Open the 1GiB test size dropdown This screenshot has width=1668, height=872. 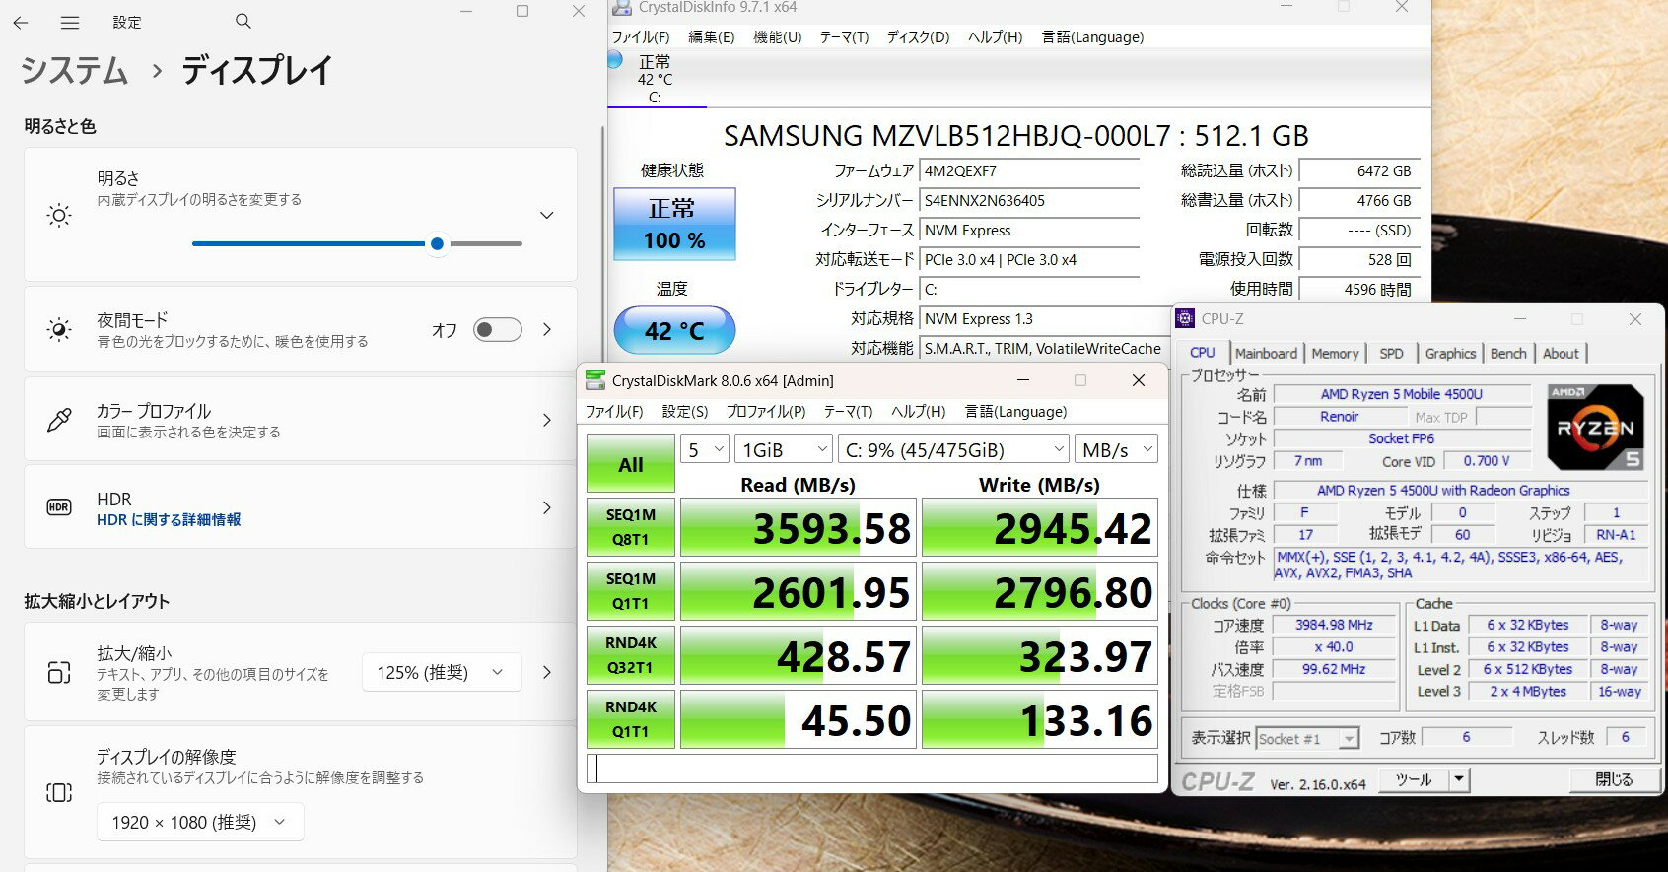click(x=785, y=450)
